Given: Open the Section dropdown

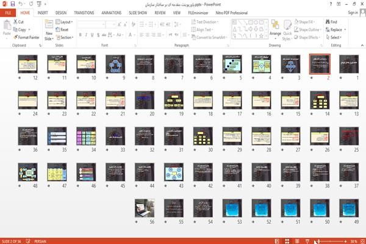Looking at the screenshot, I should point(65,37).
